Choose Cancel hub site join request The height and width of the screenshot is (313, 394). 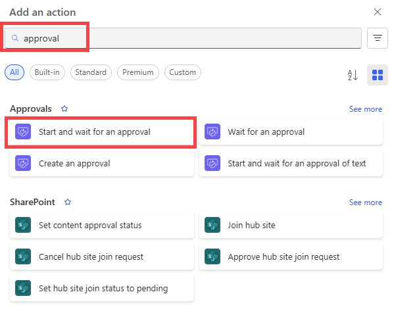point(102,256)
